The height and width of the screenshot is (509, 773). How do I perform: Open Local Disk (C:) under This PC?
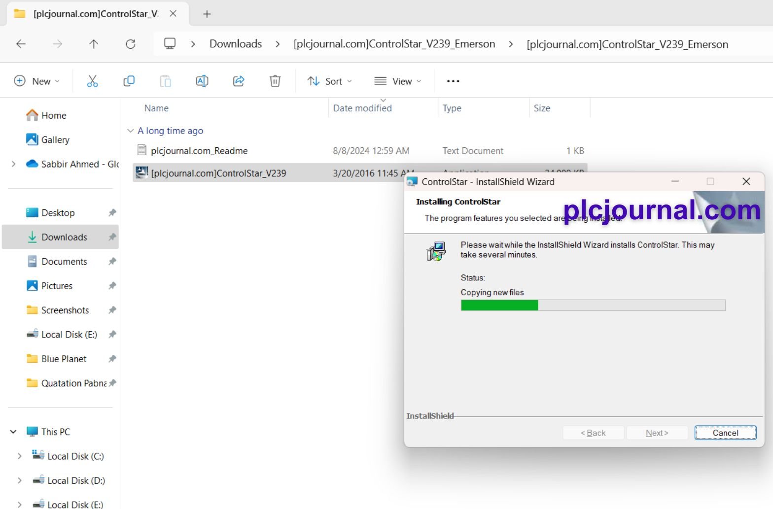68,456
